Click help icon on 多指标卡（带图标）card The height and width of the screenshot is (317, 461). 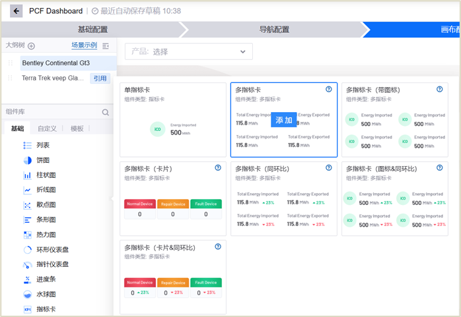439,89
